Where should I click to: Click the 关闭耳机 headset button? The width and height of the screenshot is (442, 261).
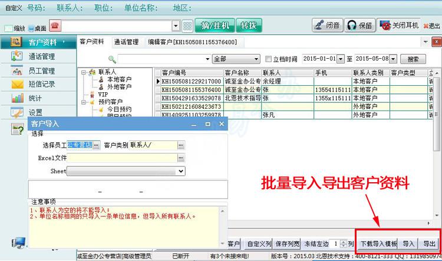400,25
